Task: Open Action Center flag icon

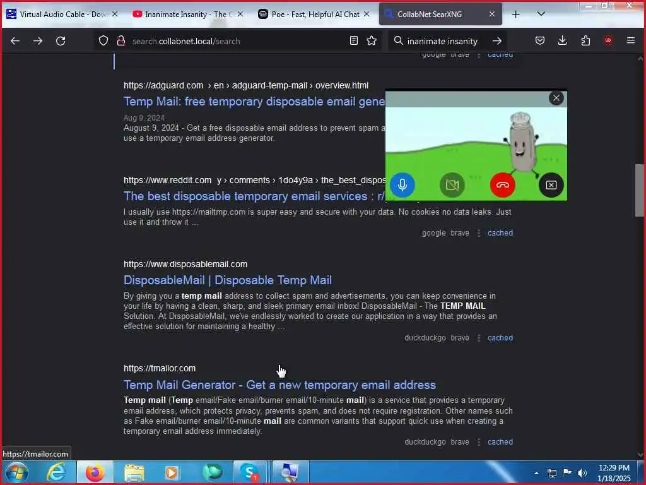Action: click(567, 473)
